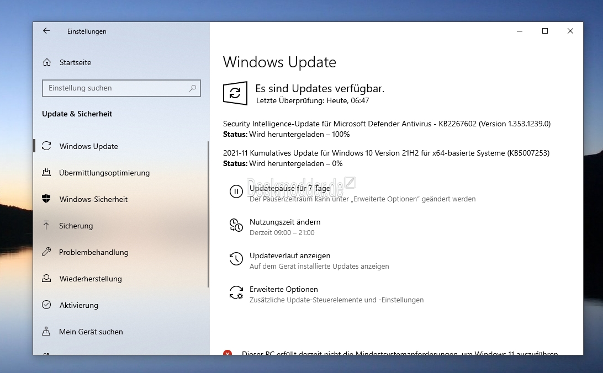
Task: Select Windows Update in sidebar
Action: pos(89,146)
